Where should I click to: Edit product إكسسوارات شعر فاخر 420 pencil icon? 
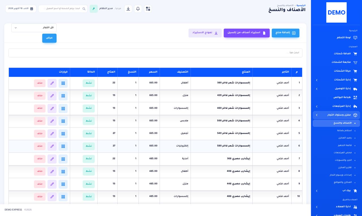52,96
